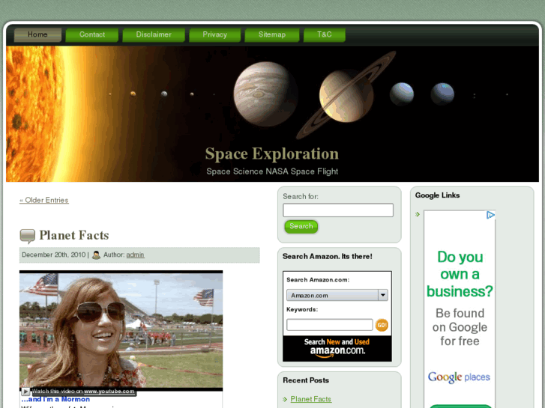
Task: Click the amazon.com New and Used banner
Action: point(337,348)
